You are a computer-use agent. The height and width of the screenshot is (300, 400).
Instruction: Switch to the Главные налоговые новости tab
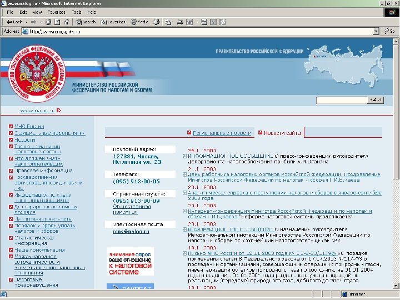click(x=222, y=133)
